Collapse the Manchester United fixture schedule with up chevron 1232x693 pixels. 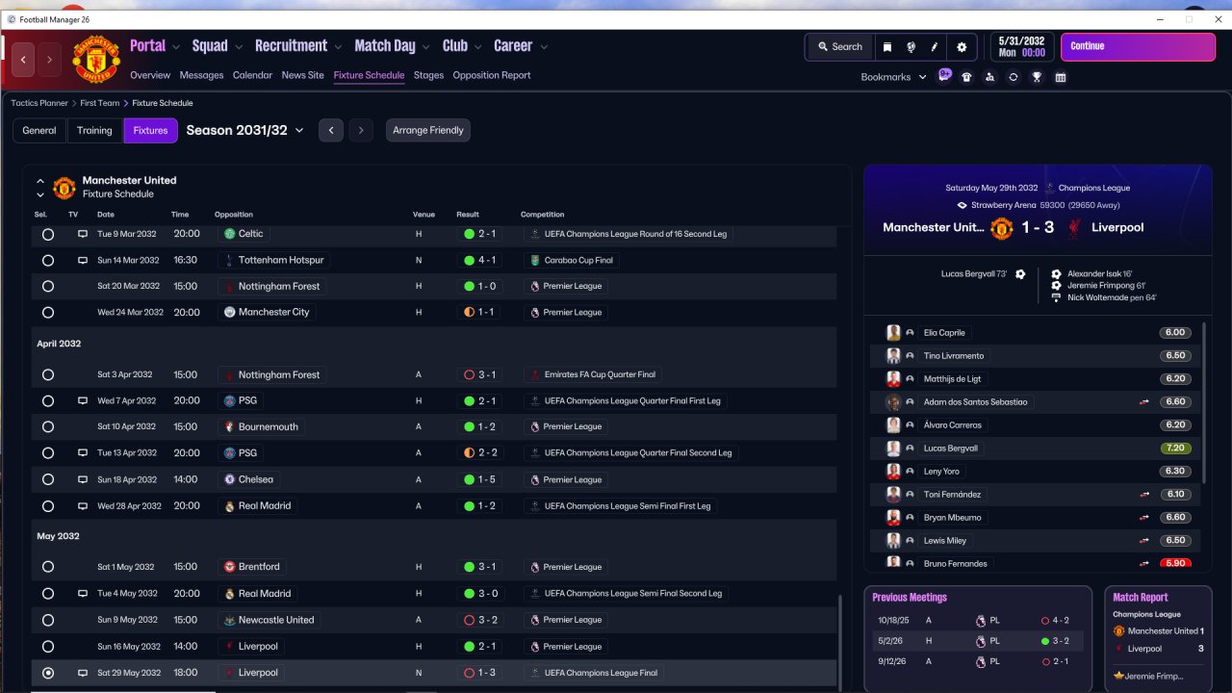pos(40,180)
